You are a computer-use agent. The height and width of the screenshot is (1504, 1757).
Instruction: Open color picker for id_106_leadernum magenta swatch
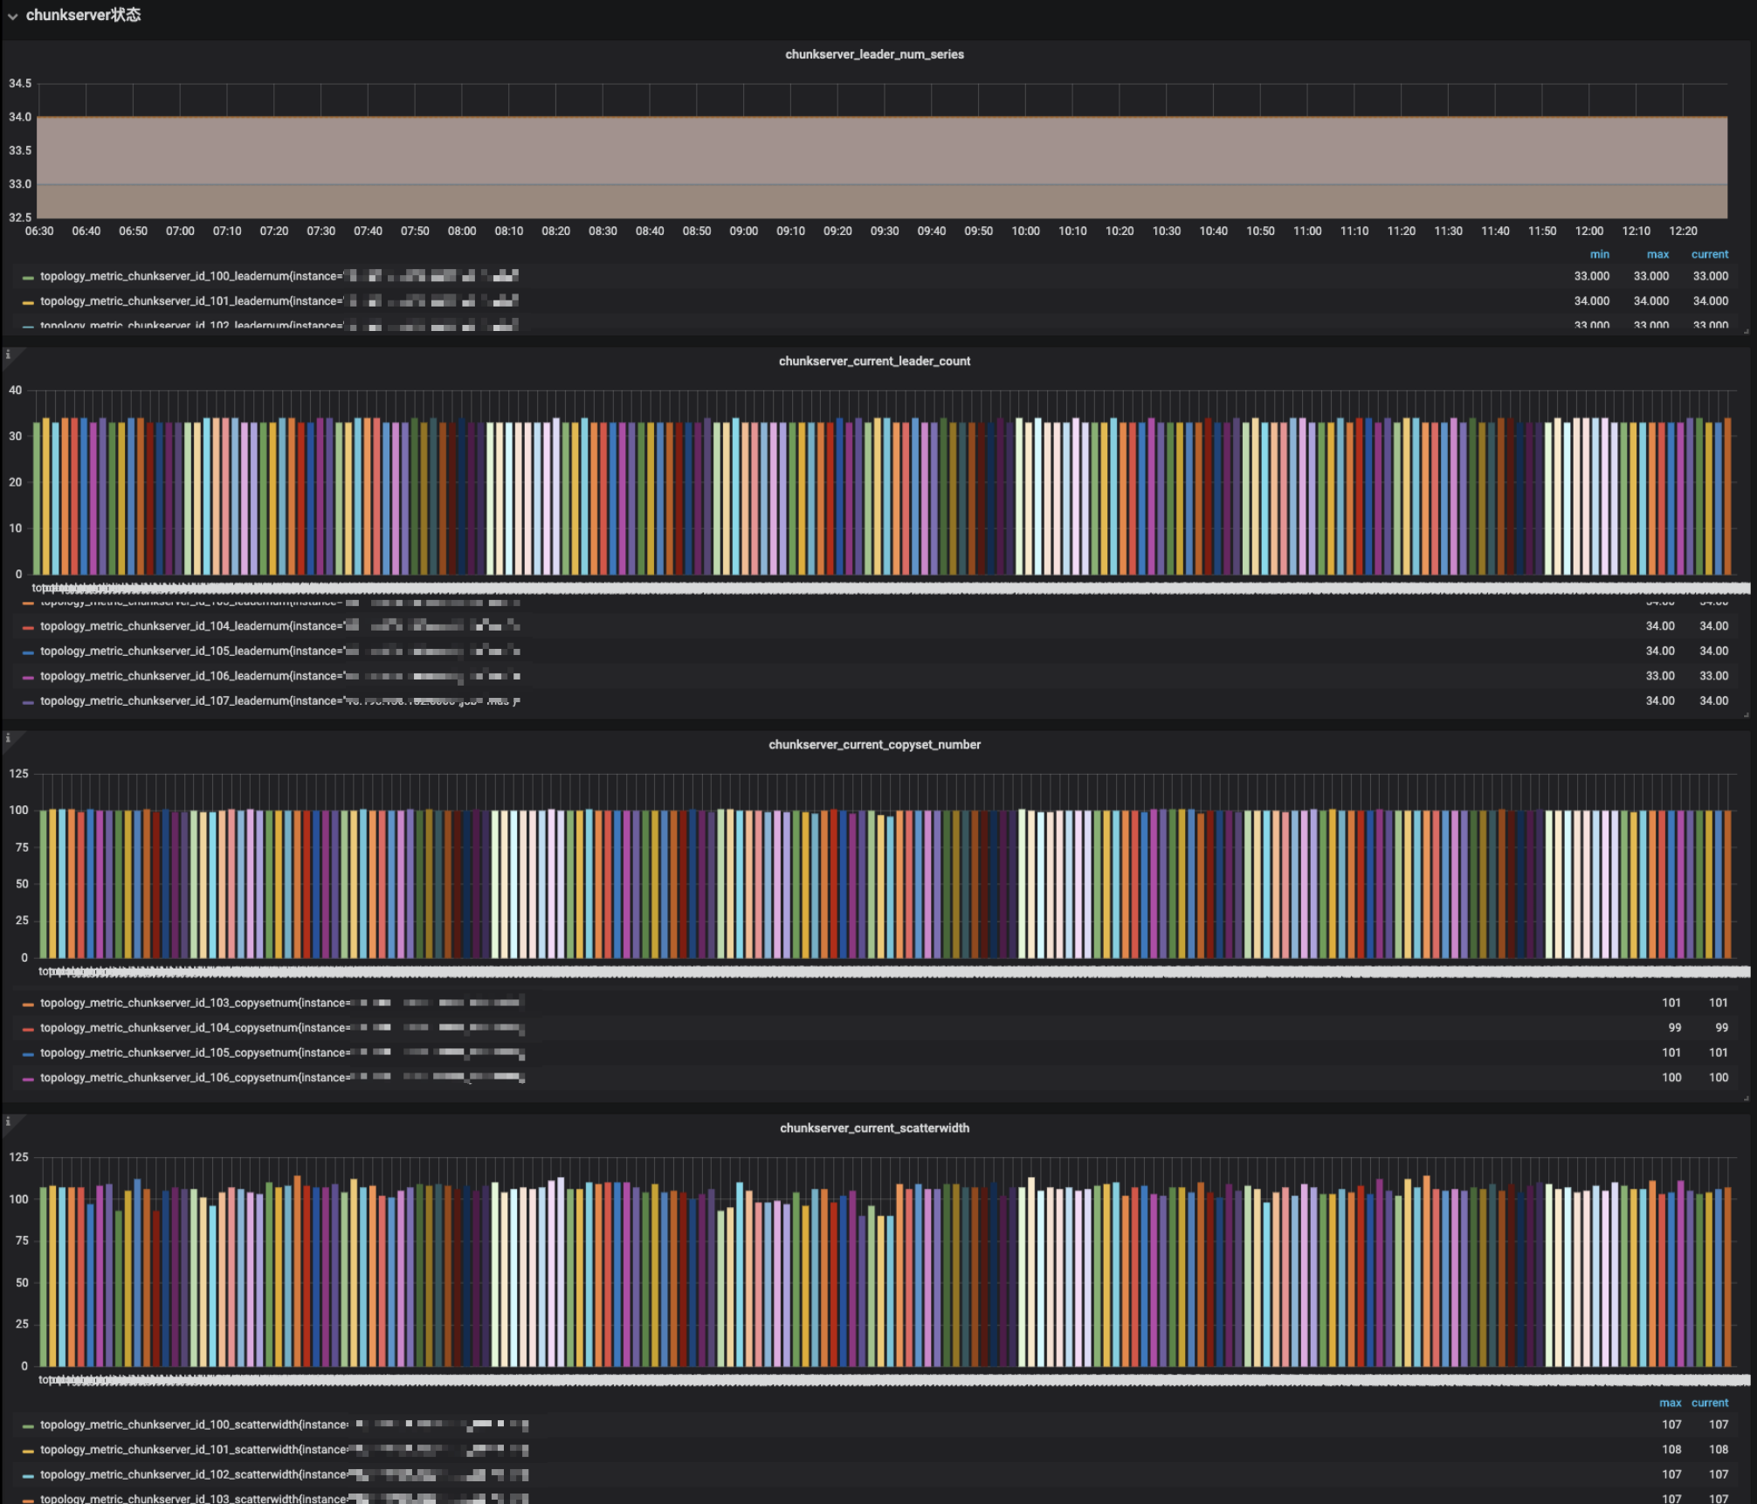click(x=28, y=678)
